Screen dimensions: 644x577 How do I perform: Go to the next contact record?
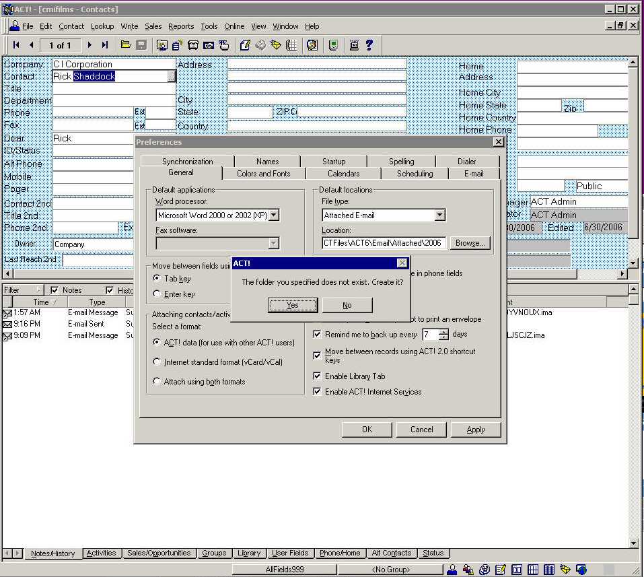pyautogui.click(x=89, y=45)
